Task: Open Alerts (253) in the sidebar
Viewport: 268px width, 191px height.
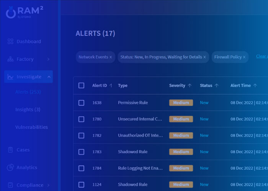Action: [x=28, y=92]
